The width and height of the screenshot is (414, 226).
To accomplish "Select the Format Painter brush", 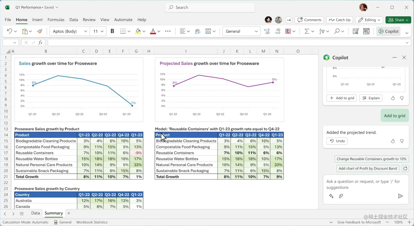I will (x=40, y=31).
